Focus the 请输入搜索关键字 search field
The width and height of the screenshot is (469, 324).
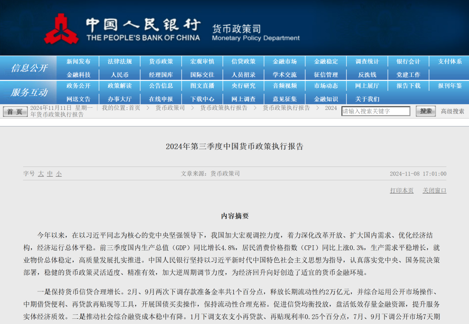click(376, 111)
